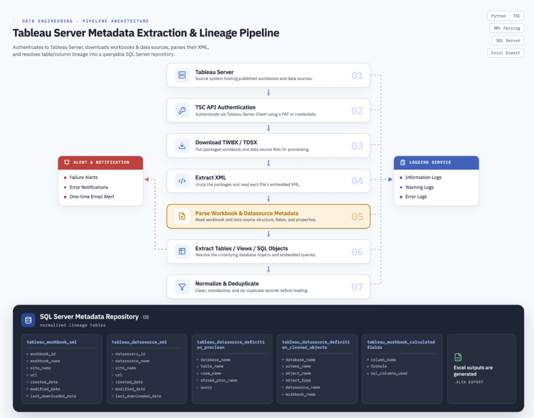Select the Excel Export tag
Screen dimensions: 534x418
click(x=505, y=53)
